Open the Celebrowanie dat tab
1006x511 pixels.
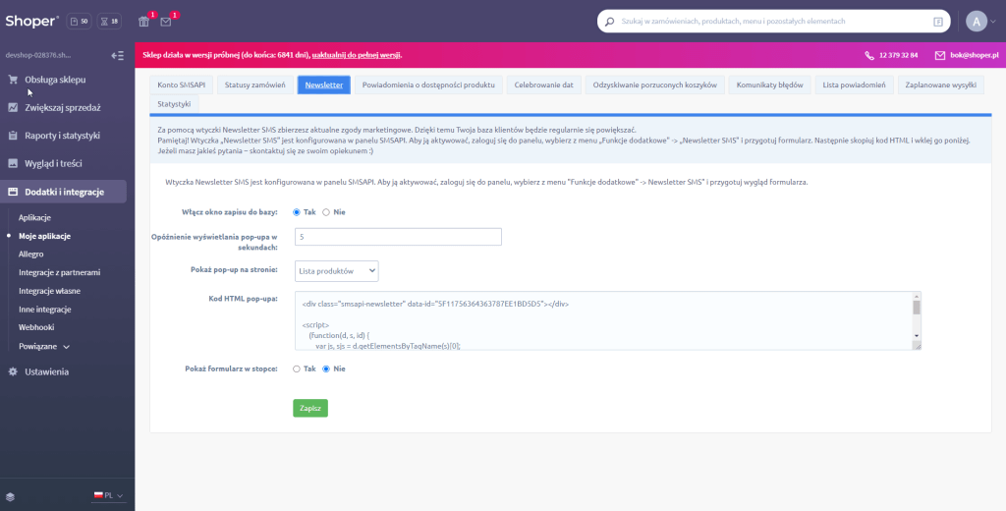pyautogui.click(x=543, y=85)
